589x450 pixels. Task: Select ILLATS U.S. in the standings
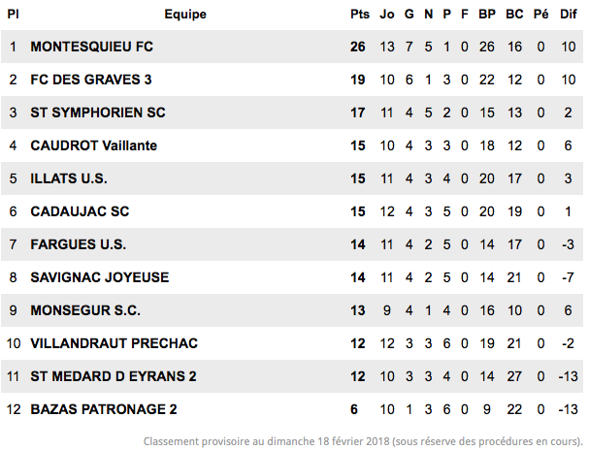[69, 178]
